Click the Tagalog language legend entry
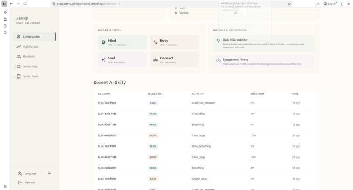 tap(182, 13)
